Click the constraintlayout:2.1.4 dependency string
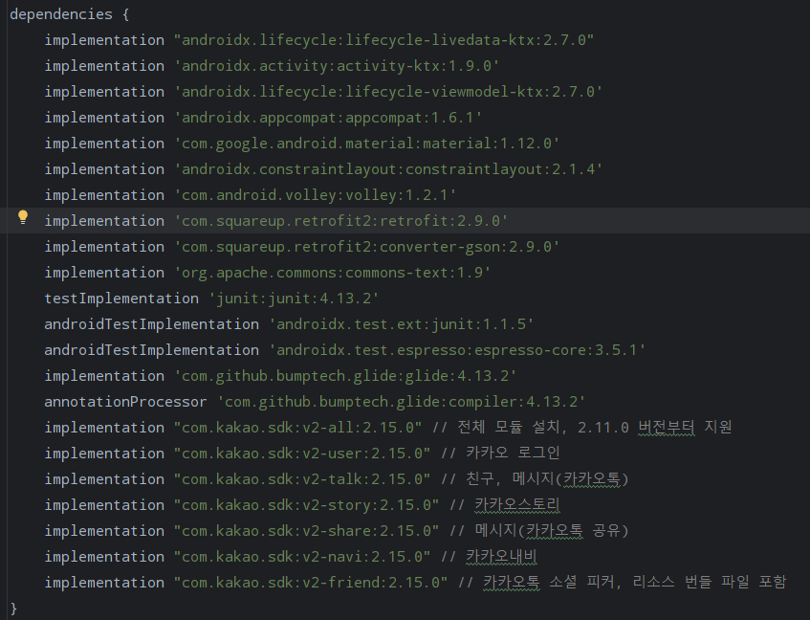This screenshot has height=620, width=810. (x=388, y=169)
